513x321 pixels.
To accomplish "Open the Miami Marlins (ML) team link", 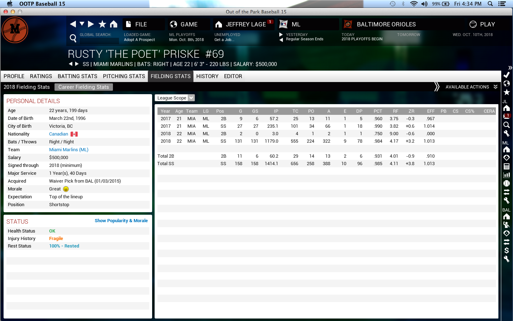I will click(69, 150).
